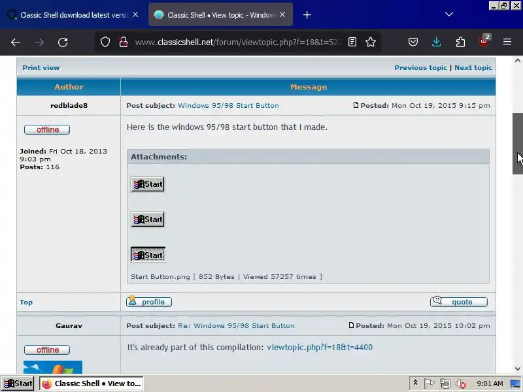523x392 pixels.
Task: Open the third pressed Start button image
Action: click(148, 255)
